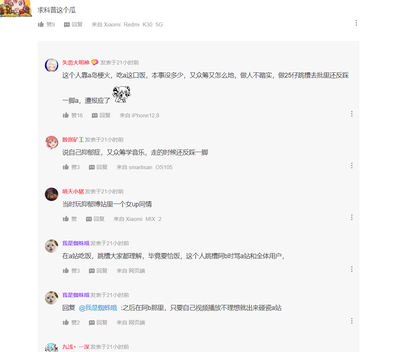Reply to 失恋大明神's comment
Image resolution: width=401 pixels, height=352 pixels.
[x=101, y=116]
